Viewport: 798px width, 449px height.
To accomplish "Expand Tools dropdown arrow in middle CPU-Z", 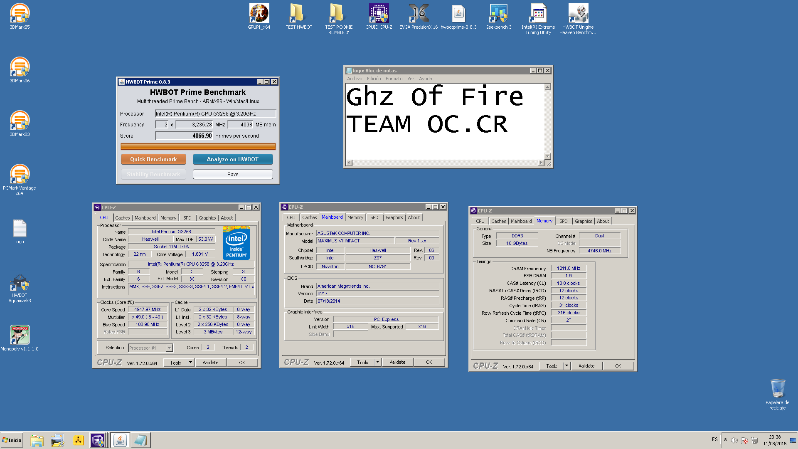I will coord(377,362).
